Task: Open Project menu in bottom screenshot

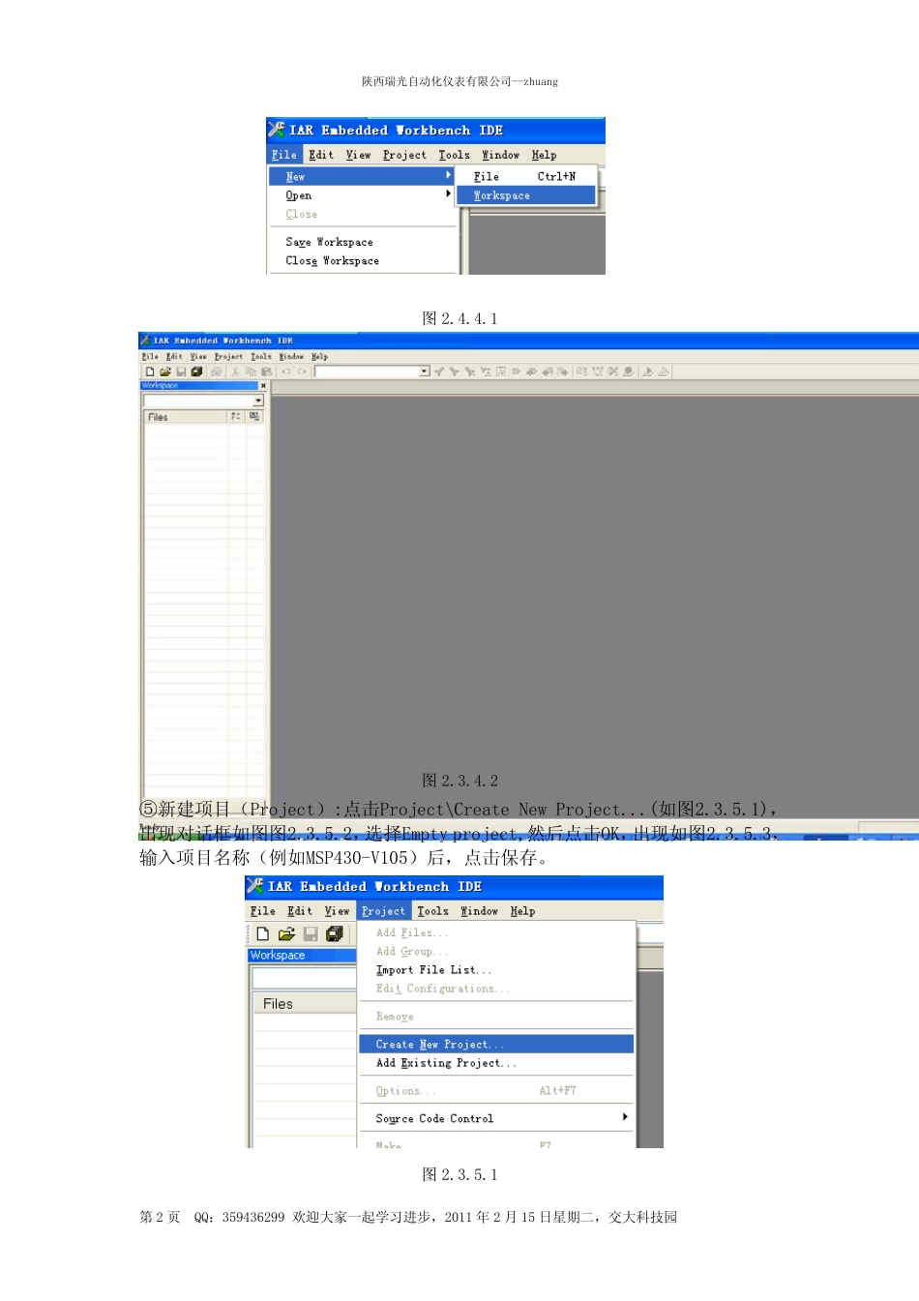Action: pos(383,911)
